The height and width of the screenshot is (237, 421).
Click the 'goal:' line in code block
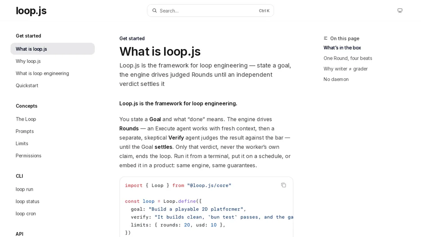[188, 209]
